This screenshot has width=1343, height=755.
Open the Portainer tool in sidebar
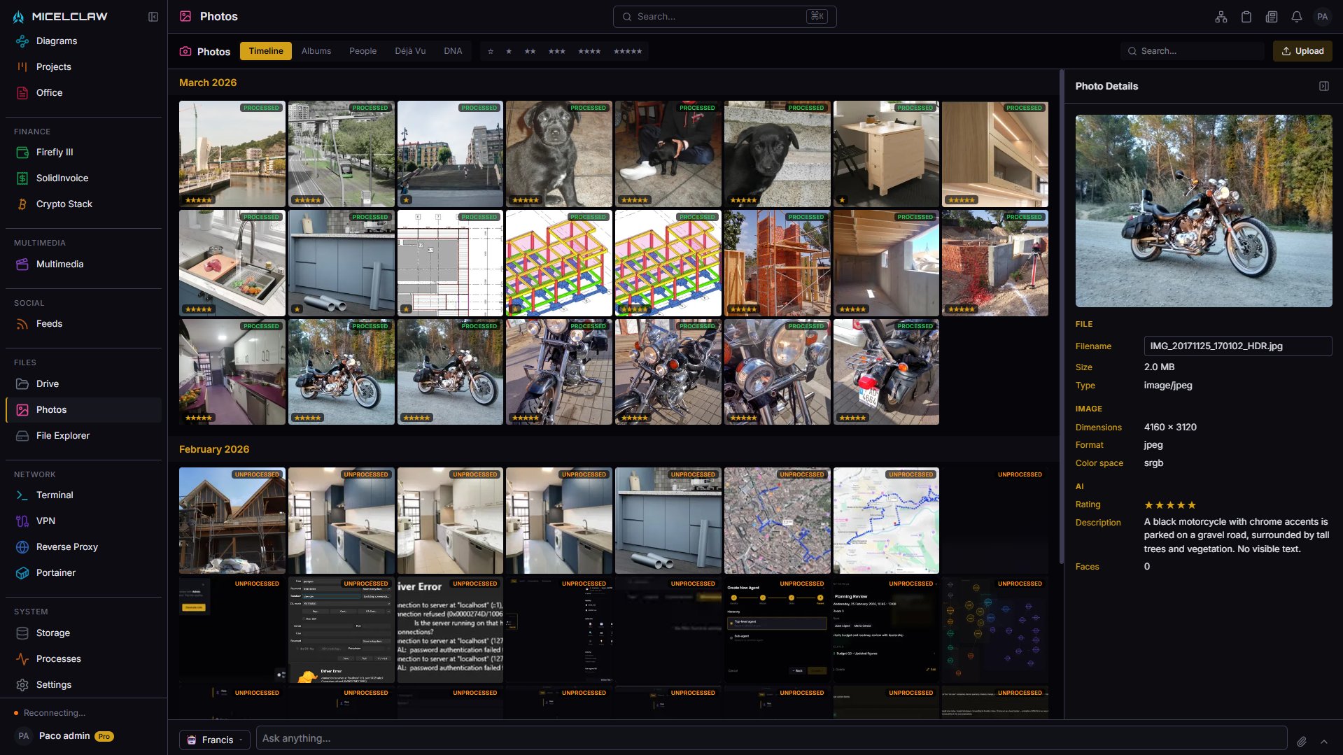(55, 572)
